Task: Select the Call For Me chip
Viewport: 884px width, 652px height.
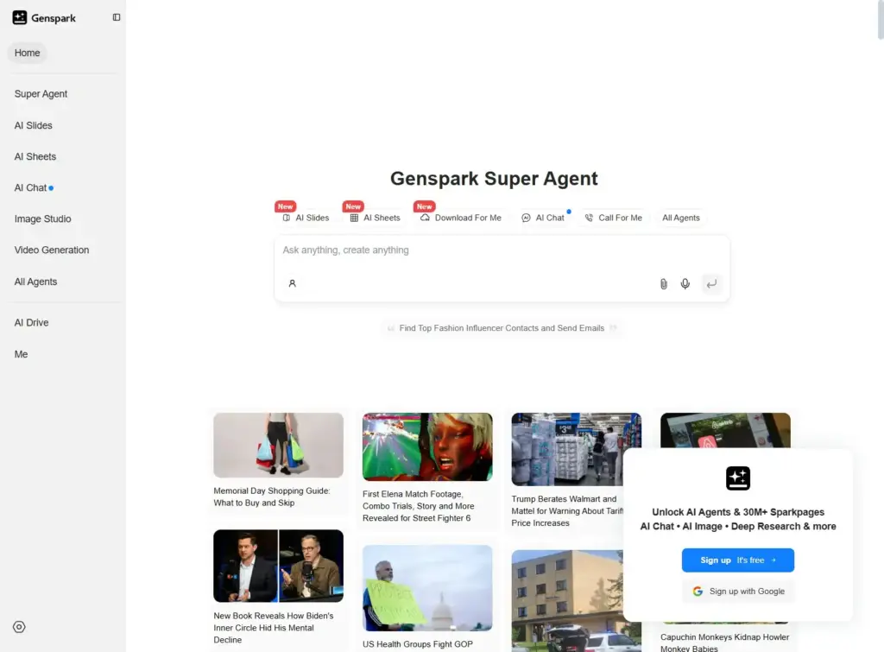Action: pyautogui.click(x=614, y=218)
